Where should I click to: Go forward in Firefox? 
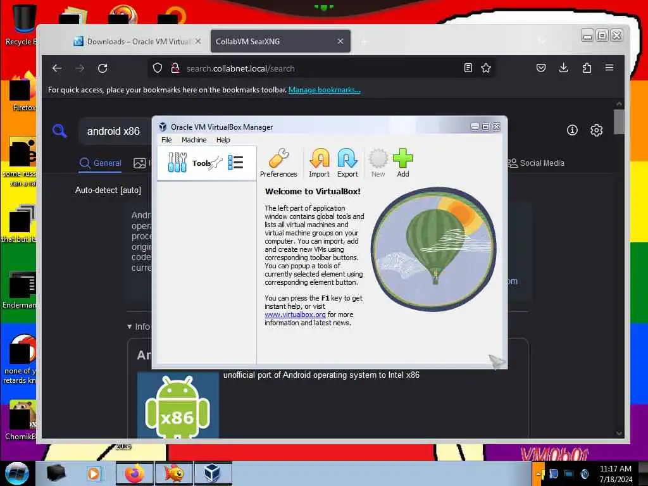tap(80, 68)
